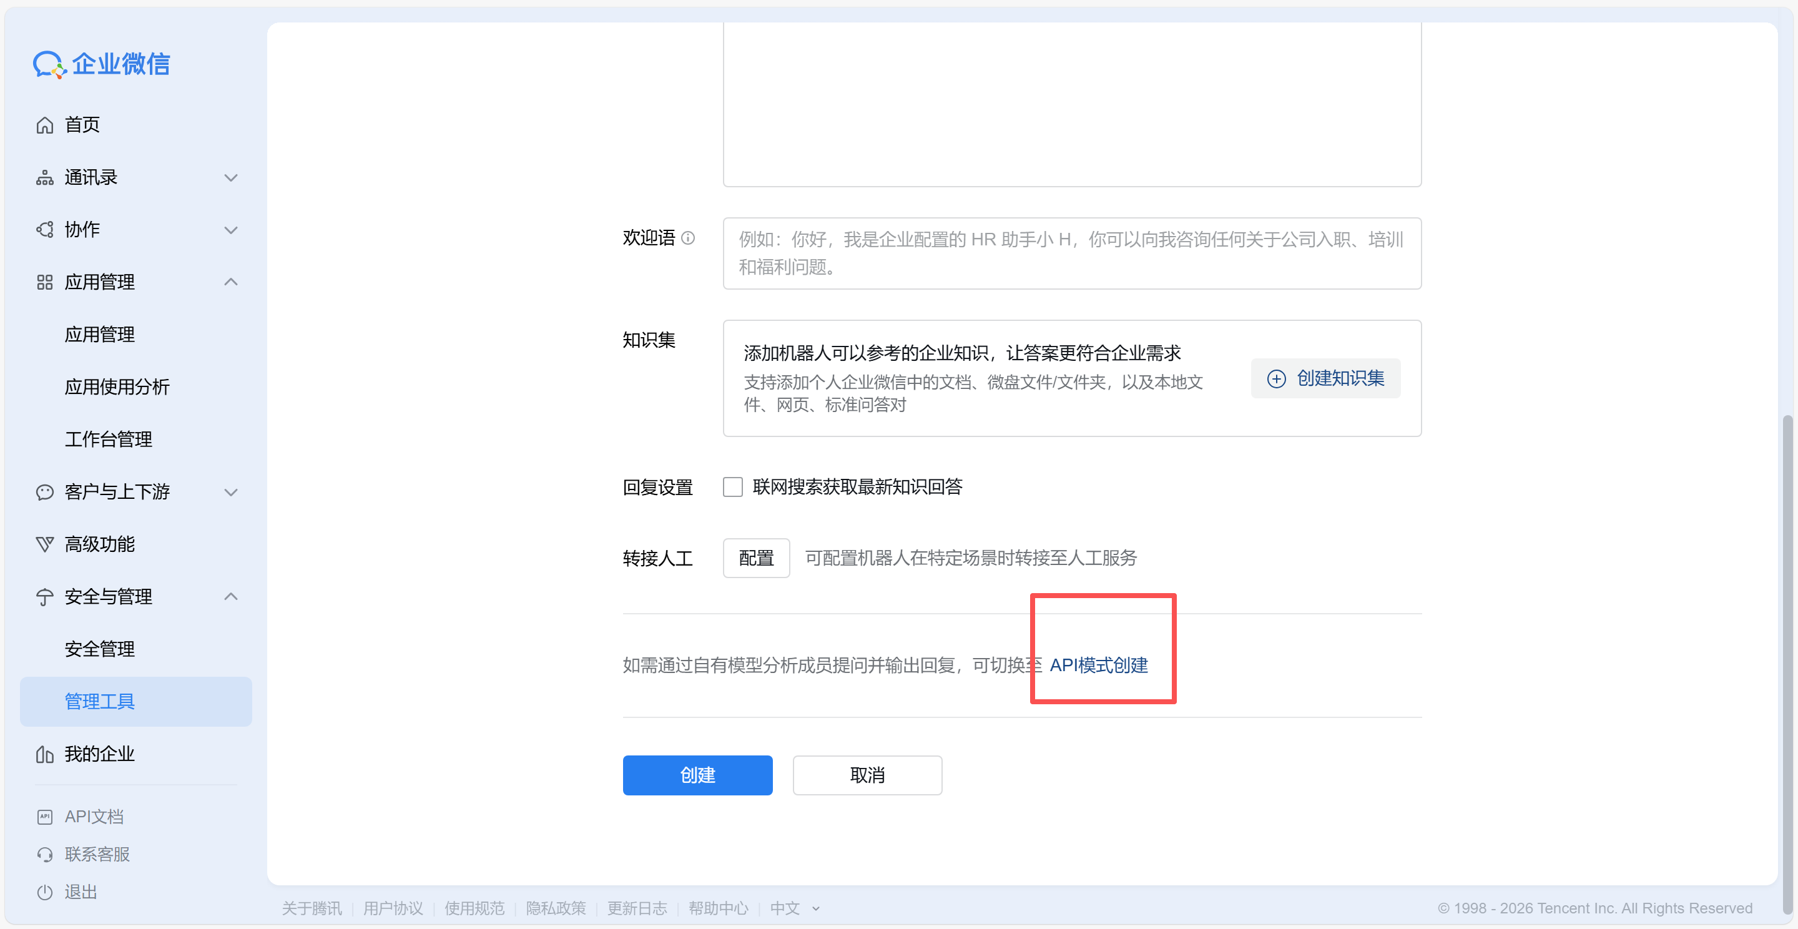Open 应用使用分析 in the sidebar
This screenshot has width=1798, height=929.
(x=117, y=386)
